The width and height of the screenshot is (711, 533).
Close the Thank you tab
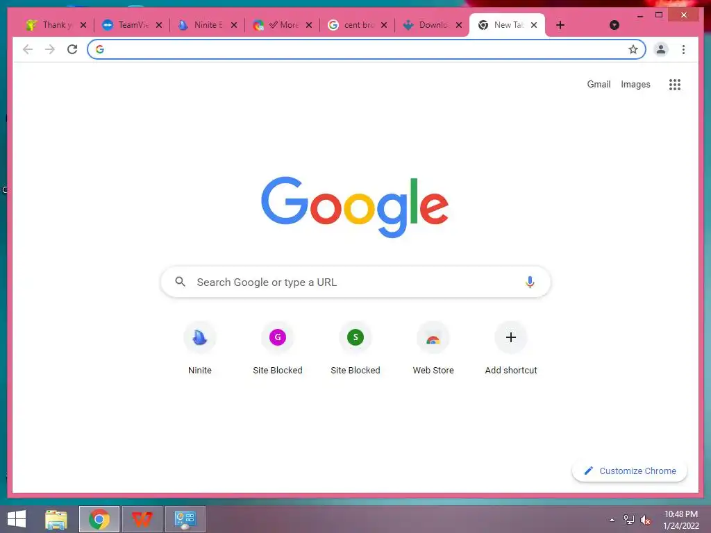(x=83, y=25)
